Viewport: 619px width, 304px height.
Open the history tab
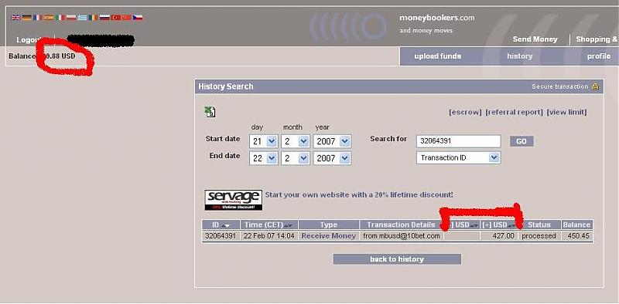click(x=519, y=56)
